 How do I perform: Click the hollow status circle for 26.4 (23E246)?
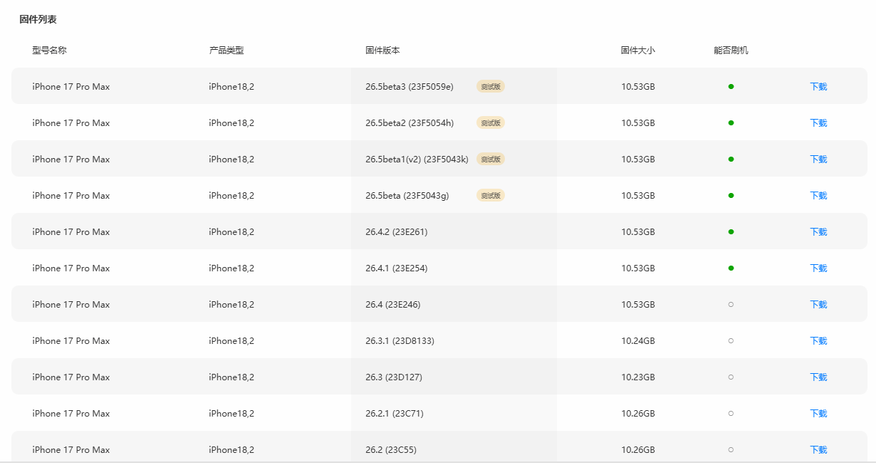click(731, 305)
